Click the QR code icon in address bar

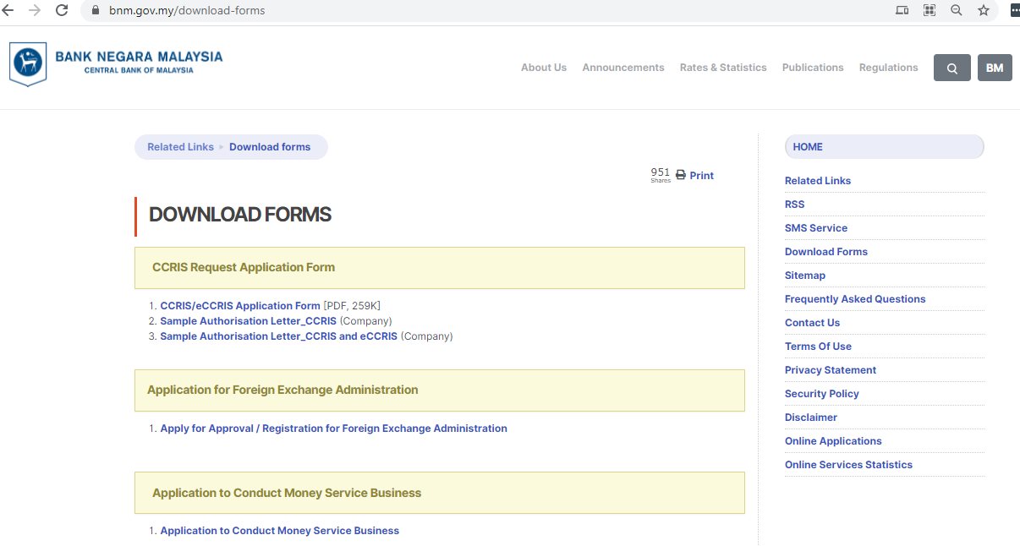(x=930, y=10)
